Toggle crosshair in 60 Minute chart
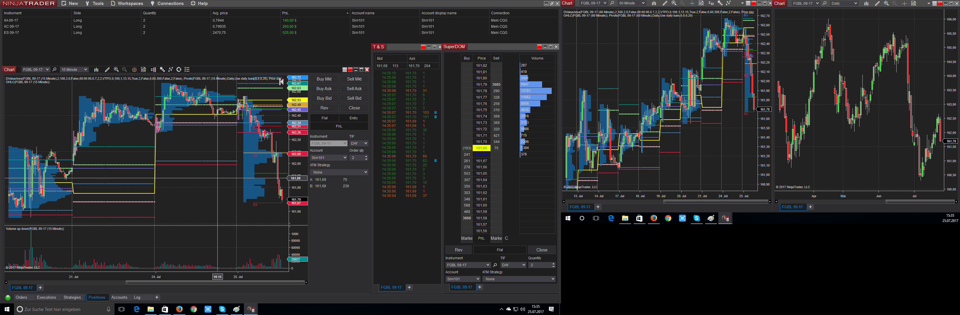Image resolution: width=960 pixels, height=315 pixels. pos(692,3)
